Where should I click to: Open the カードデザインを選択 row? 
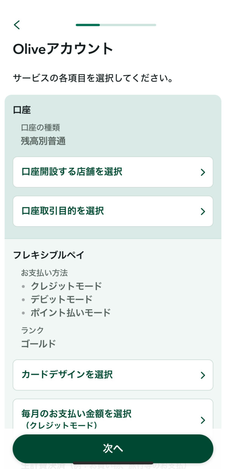113,375
